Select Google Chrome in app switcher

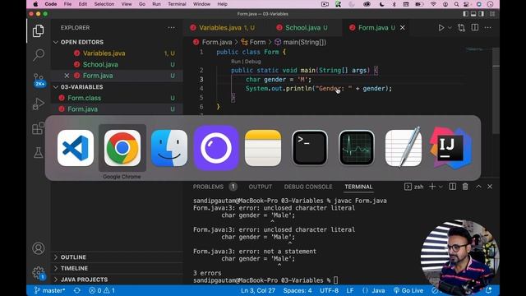(x=122, y=148)
